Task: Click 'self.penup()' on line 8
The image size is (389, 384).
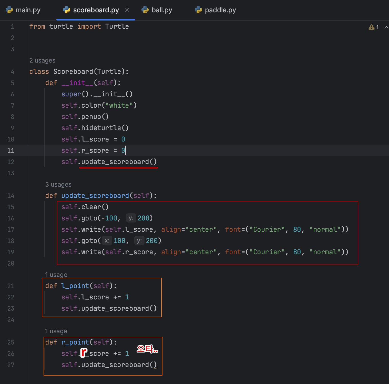Action: (85, 117)
